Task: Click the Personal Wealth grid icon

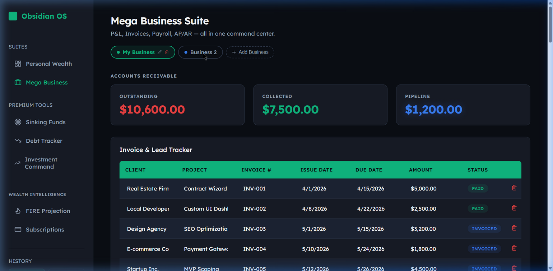Action: pyautogui.click(x=18, y=64)
